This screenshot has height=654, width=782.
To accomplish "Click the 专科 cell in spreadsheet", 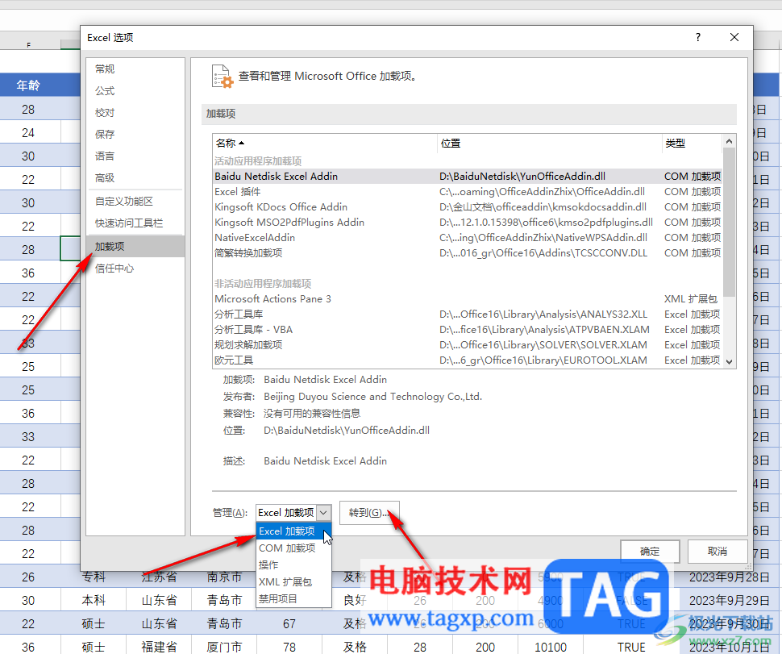I will pos(94,577).
